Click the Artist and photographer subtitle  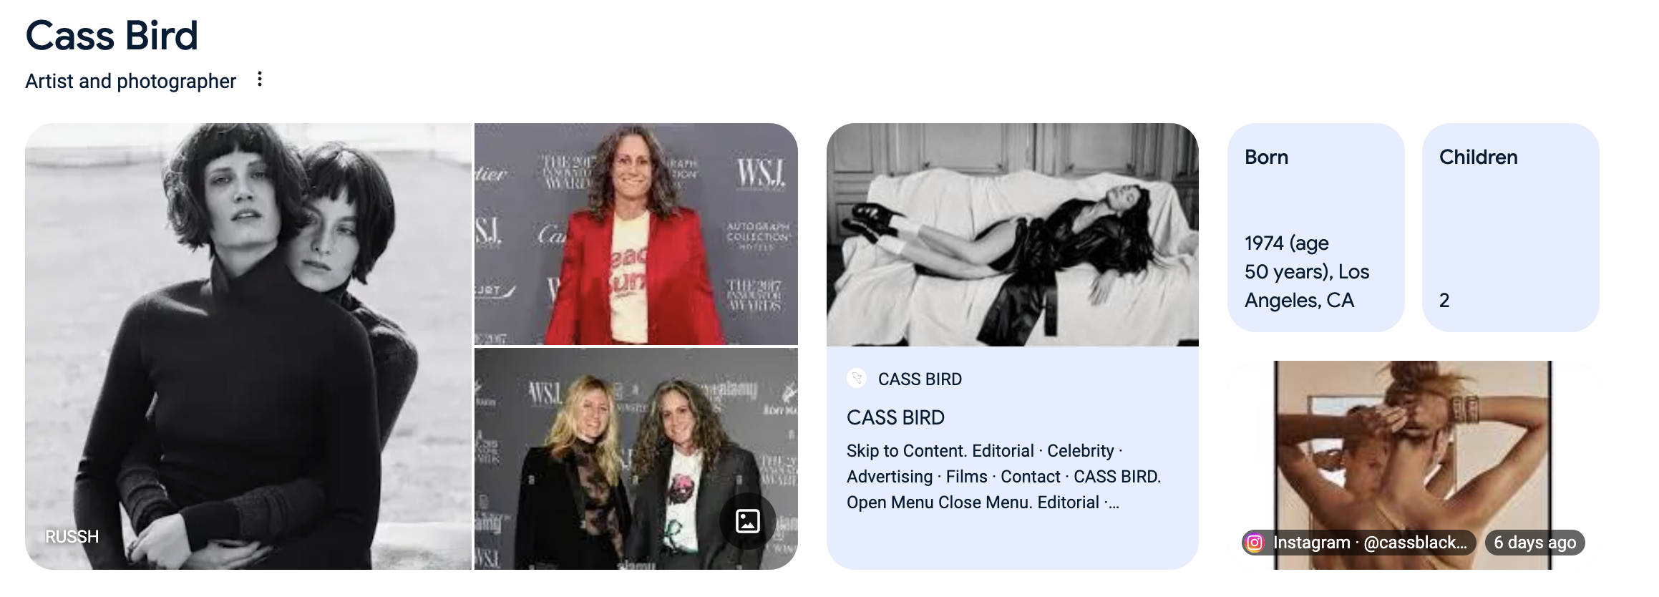coord(130,81)
